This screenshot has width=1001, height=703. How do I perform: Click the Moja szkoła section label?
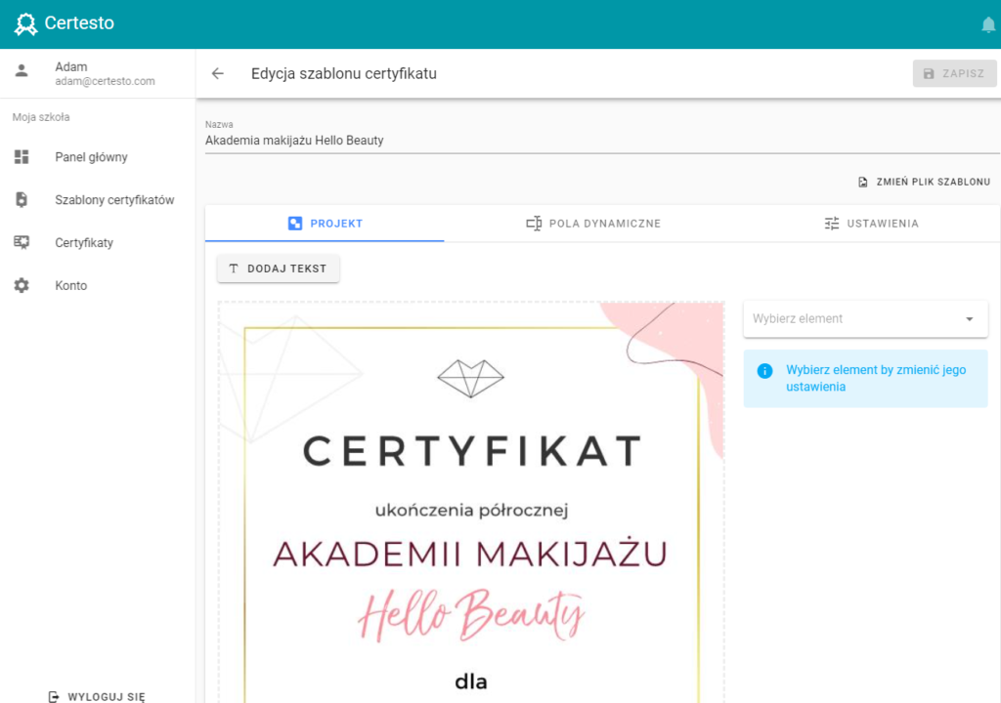pos(41,117)
